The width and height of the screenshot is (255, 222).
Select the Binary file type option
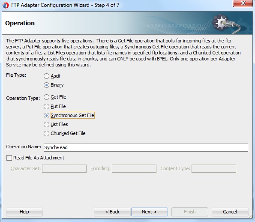(x=46, y=85)
